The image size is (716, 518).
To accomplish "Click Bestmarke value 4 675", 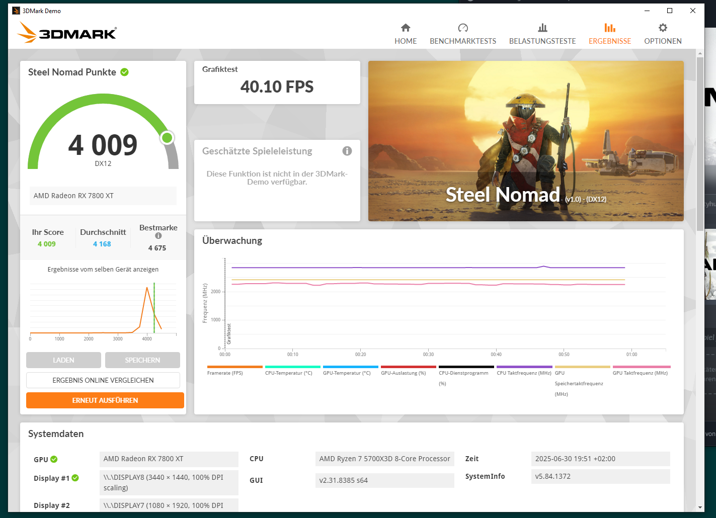I will pyautogui.click(x=157, y=248).
